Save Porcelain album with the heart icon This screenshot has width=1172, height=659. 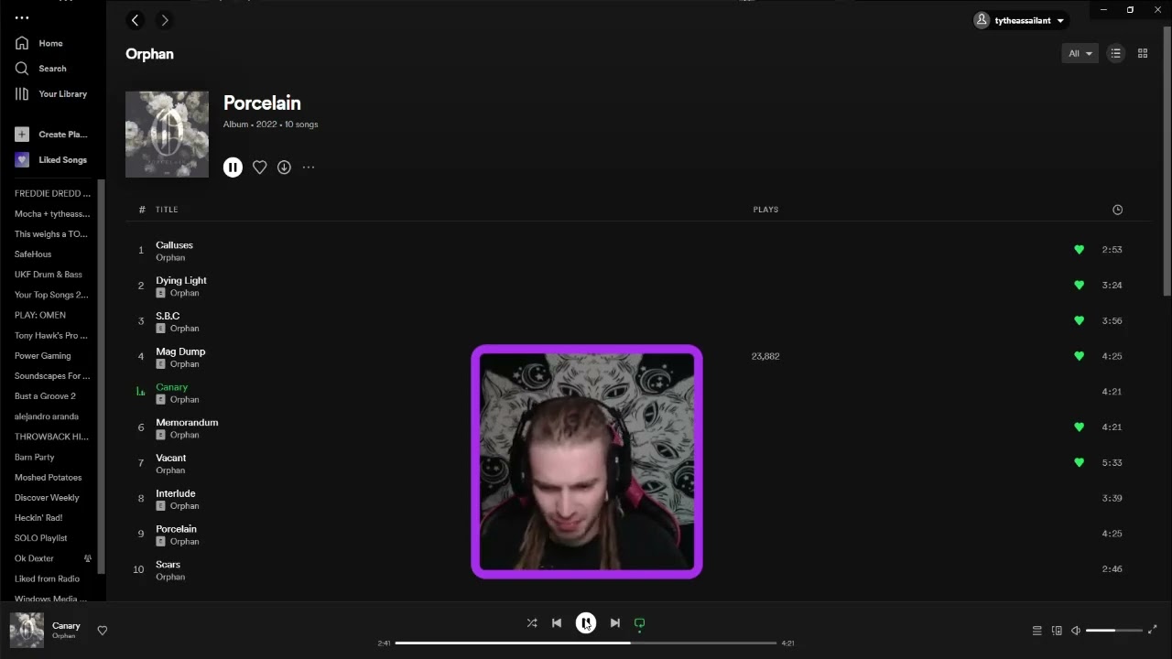tap(260, 167)
